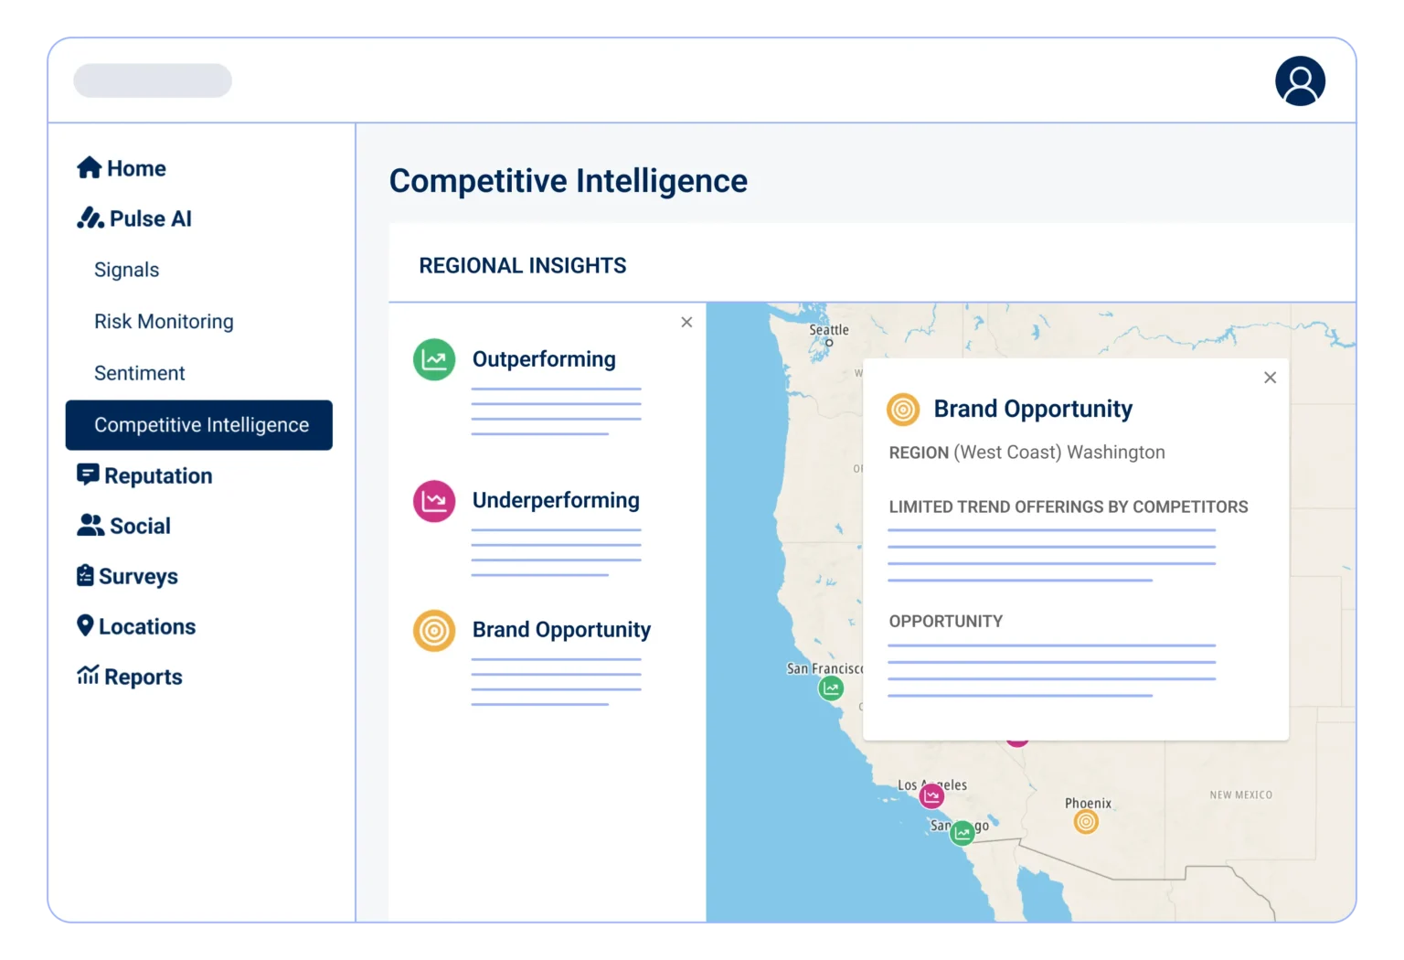Navigate to Risk Monitoring page
Screen dimensions: 1404x960
point(164,322)
